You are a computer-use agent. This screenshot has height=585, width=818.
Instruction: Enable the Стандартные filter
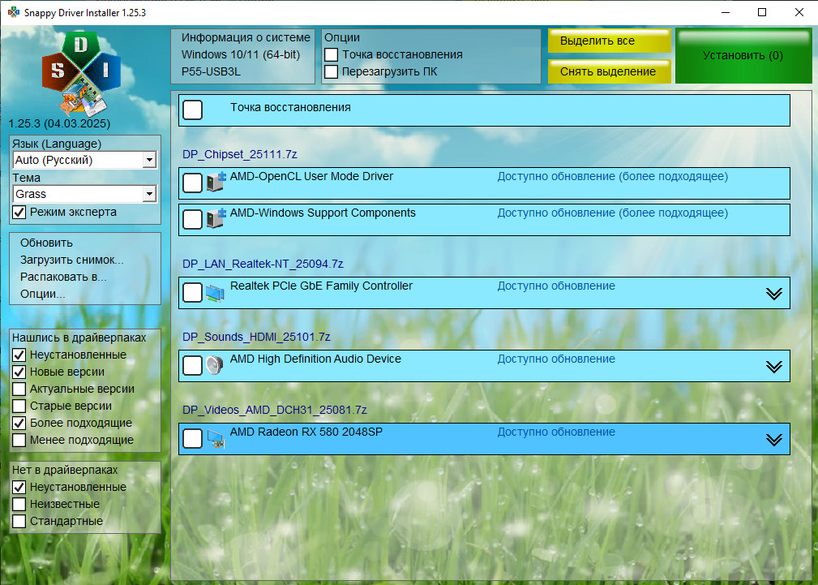pos(19,521)
